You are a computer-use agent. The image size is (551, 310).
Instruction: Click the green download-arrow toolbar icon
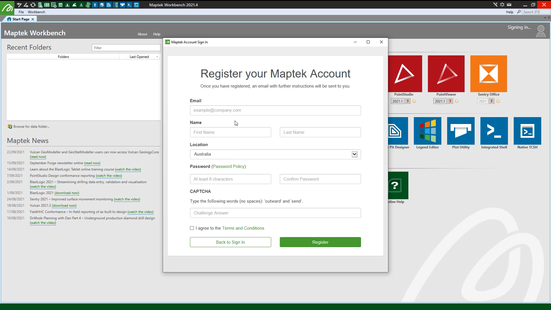click(x=67, y=5)
